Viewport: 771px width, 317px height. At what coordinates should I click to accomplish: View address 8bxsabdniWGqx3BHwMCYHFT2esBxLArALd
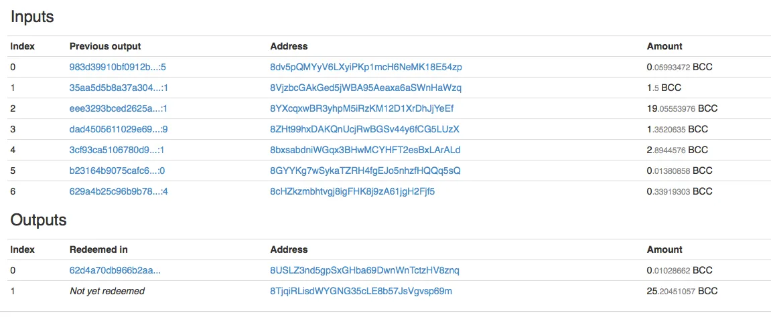point(365,150)
